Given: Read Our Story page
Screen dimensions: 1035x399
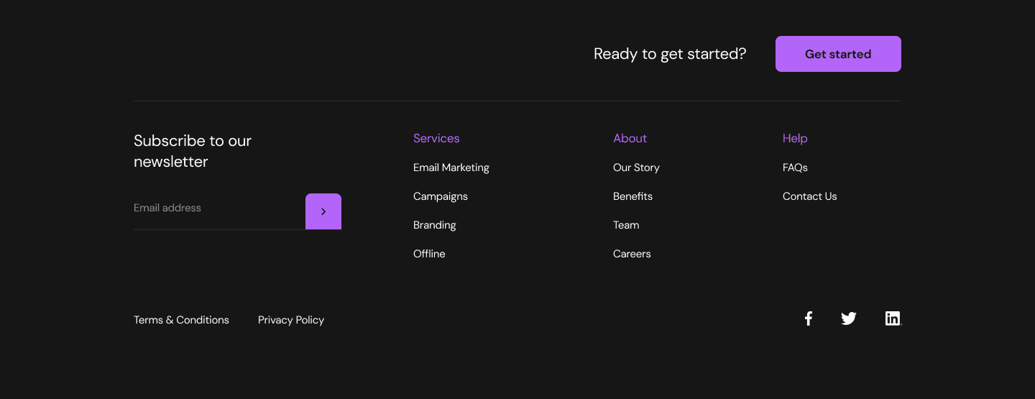Looking at the screenshot, I should 636,168.
